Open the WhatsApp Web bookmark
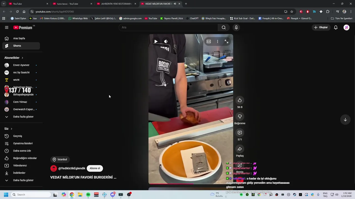The height and width of the screenshot is (199, 355). [78, 19]
